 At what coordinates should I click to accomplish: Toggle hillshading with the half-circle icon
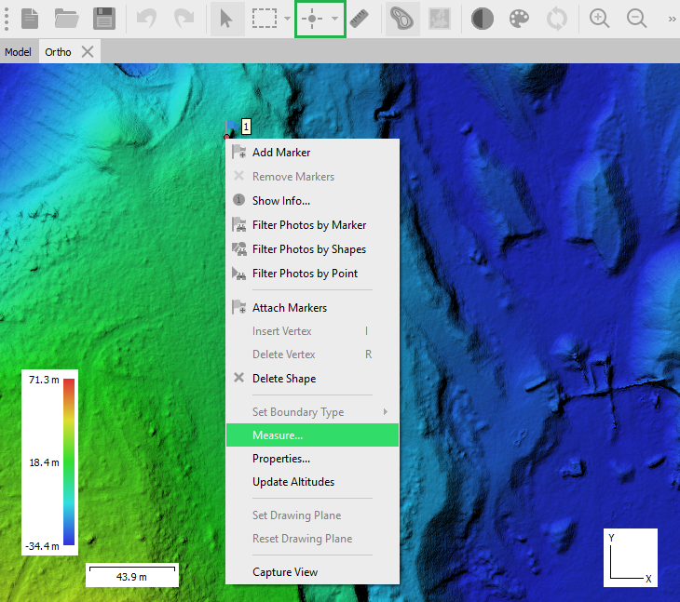pos(482,19)
